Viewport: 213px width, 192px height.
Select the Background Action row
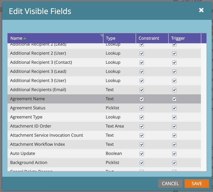[104, 163]
